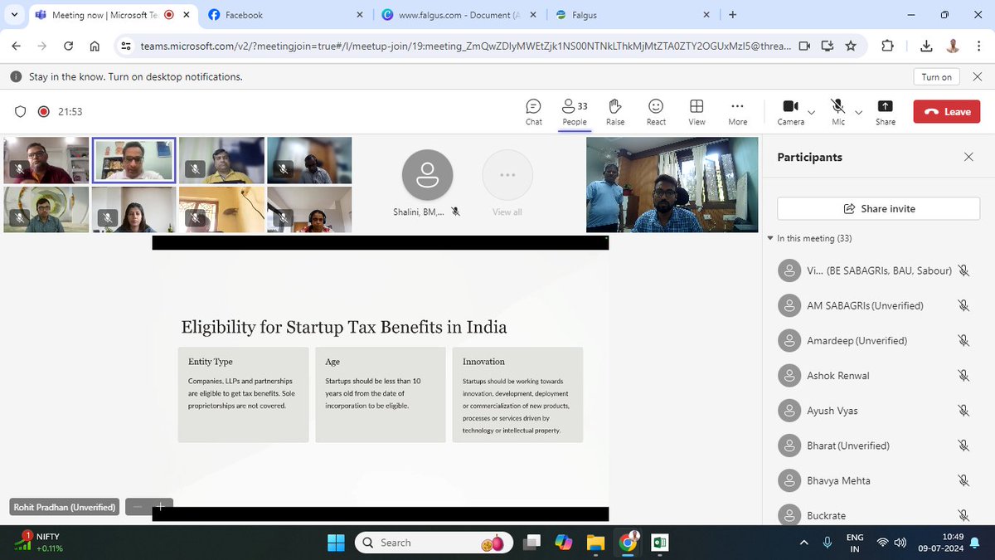Viewport: 995px width, 560px height.
Task: Raise your hand in meeting
Action: point(615,112)
